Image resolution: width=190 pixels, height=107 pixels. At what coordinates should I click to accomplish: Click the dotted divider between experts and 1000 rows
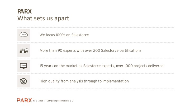point(95,58)
